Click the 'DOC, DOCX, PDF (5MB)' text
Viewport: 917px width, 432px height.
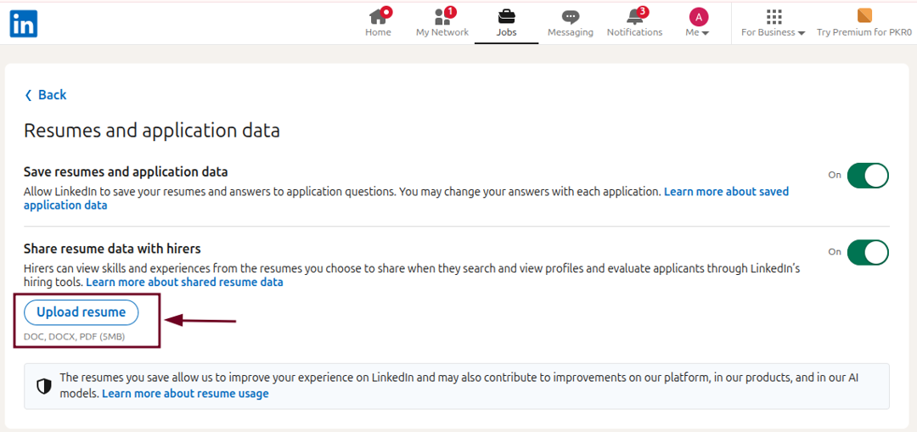click(x=74, y=337)
